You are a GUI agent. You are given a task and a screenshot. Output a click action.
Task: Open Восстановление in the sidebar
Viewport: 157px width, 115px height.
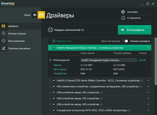[21, 41]
